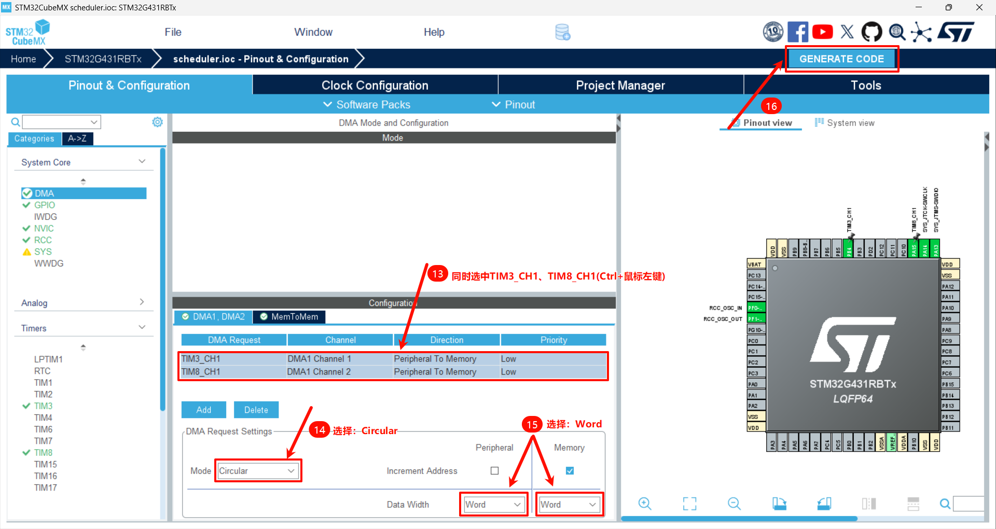Open the categories settings gear icon

click(x=157, y=122)
